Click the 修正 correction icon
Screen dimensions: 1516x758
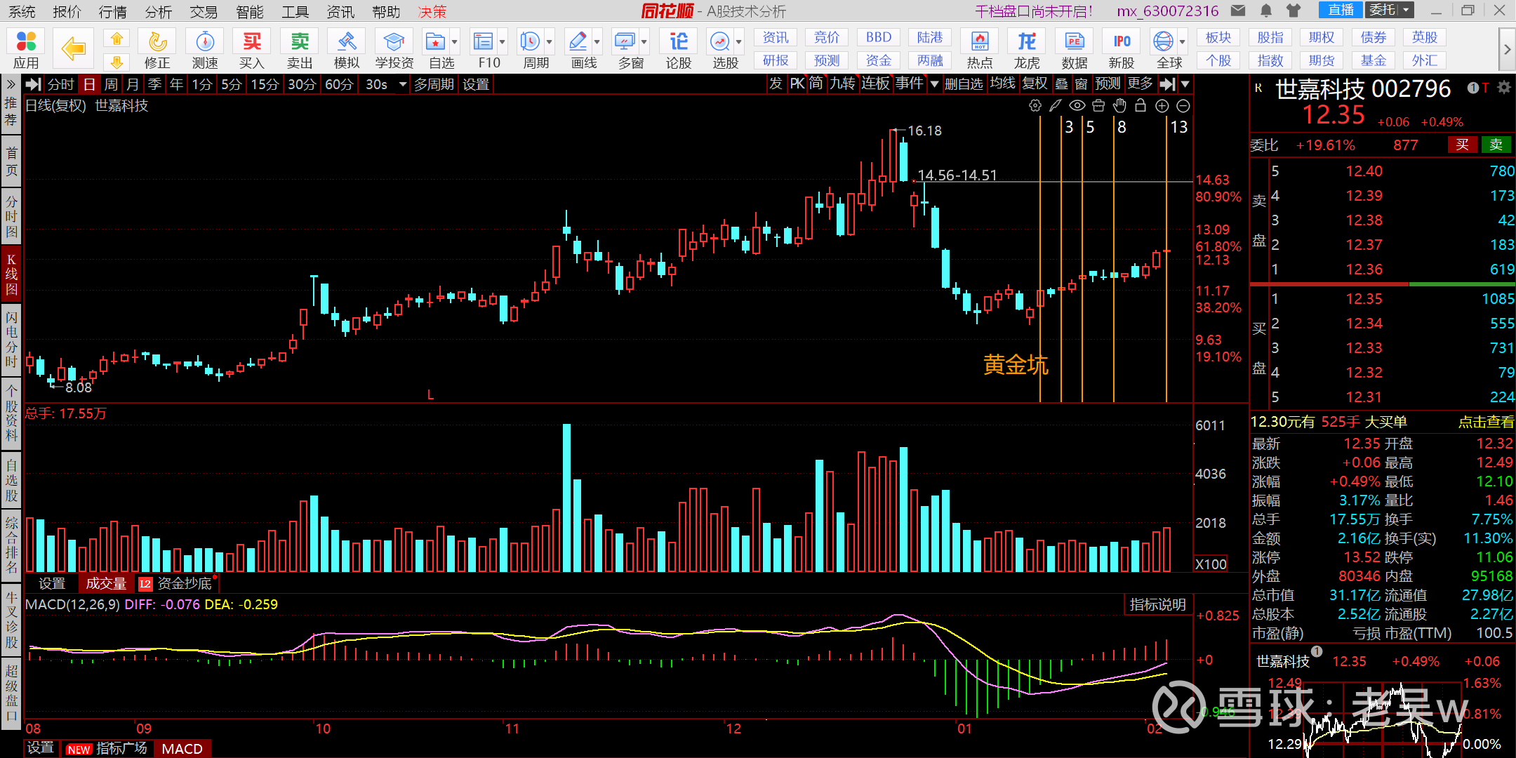(x=157, y=48)
